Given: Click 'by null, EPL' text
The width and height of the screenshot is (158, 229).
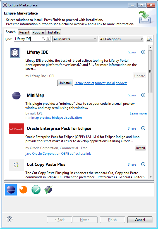Looking at the screenshot, I should [x=34, y=113].
